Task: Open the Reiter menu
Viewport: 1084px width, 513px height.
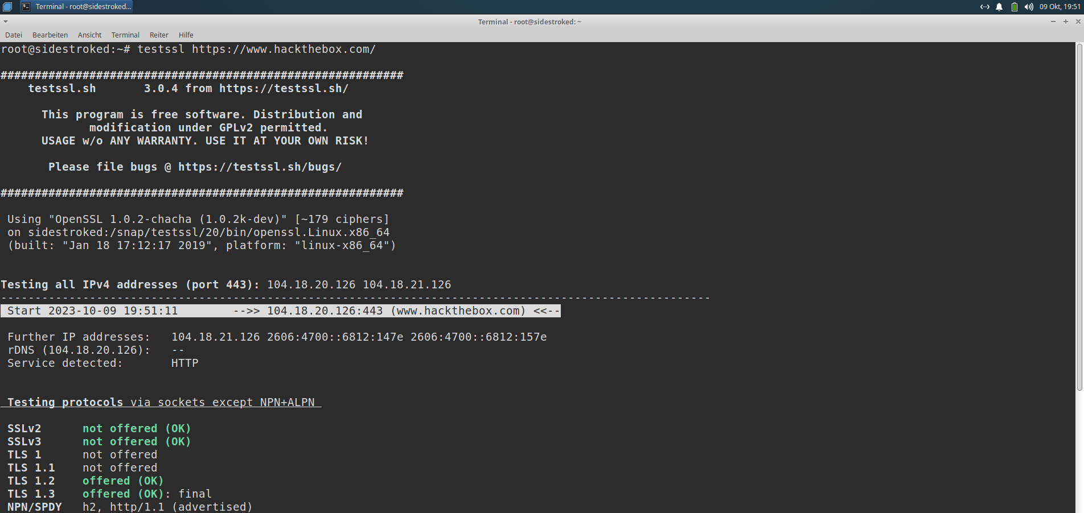Action: [159, 35]
